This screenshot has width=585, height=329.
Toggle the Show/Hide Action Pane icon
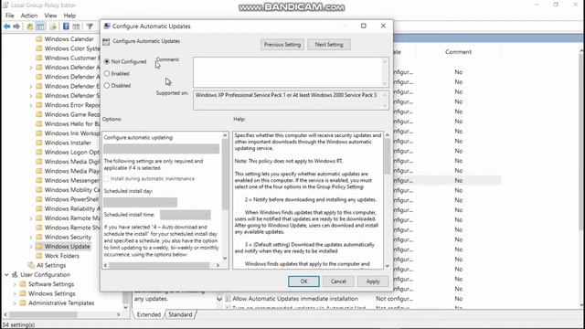pos(76,27)
